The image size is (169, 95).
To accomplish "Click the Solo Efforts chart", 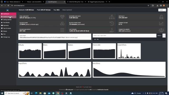I will click(129, 70).
